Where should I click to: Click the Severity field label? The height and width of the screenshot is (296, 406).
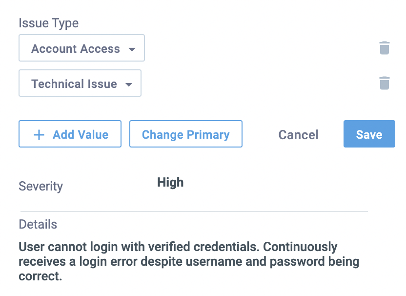(x=41, y=186)
